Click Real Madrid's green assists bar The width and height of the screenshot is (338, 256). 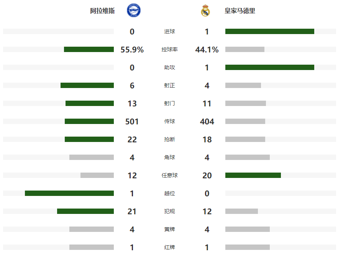pos(269,67)
